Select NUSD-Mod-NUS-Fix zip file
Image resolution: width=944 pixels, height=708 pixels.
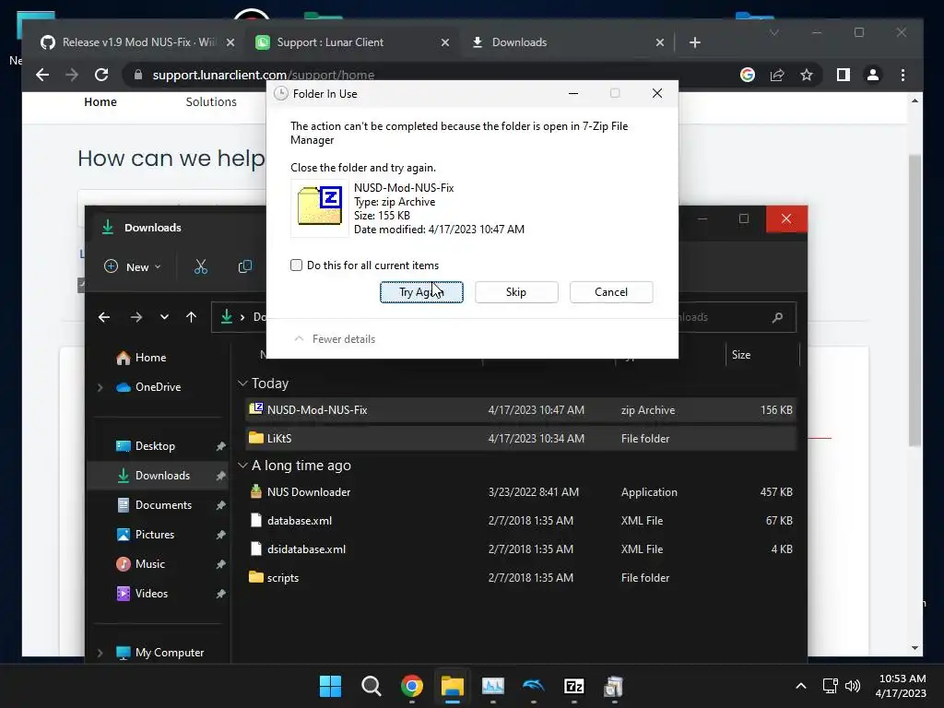[521, 410]
